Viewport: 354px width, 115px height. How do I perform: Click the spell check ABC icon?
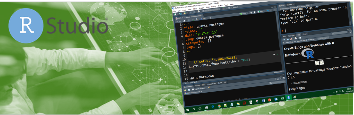[193, 20]
